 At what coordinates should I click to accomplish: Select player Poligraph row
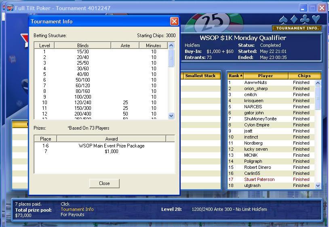[x=271, y=162]
